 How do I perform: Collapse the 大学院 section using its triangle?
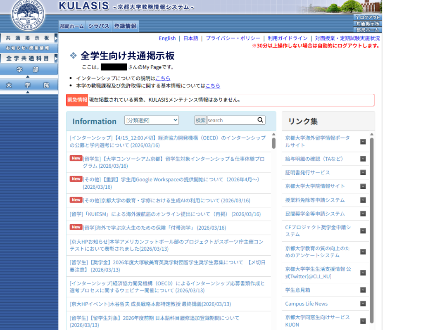tap(28, 92)
